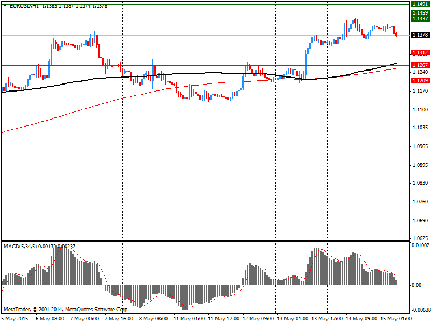Click the 1.0895 price scale value
431x323 pixels.
[420, 165]
